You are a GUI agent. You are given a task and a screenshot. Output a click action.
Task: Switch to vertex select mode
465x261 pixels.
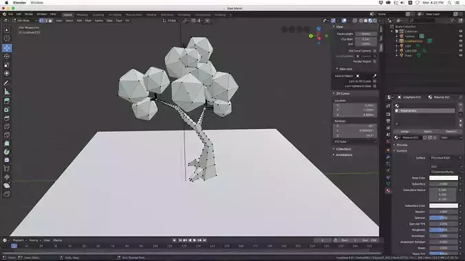(41, 21)
